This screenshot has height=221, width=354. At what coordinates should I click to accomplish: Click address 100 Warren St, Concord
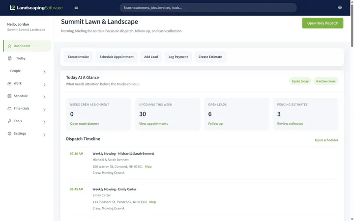tap(118, 166)
